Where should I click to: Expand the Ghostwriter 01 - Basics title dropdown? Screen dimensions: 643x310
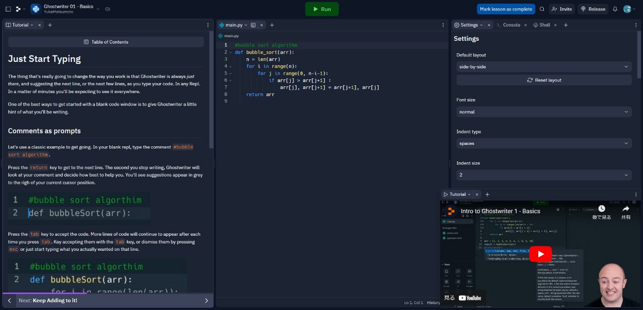point(98,9)
